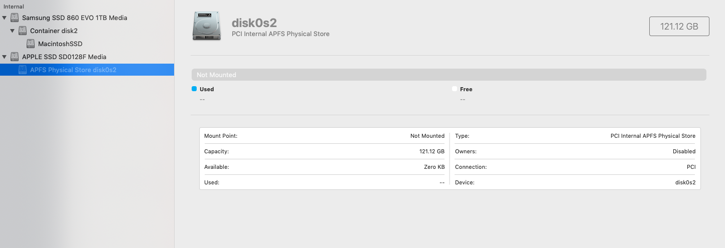Screen dimensions: 725x248
Task: Select Container disk2 in sidebar
Action: (54, 31)
